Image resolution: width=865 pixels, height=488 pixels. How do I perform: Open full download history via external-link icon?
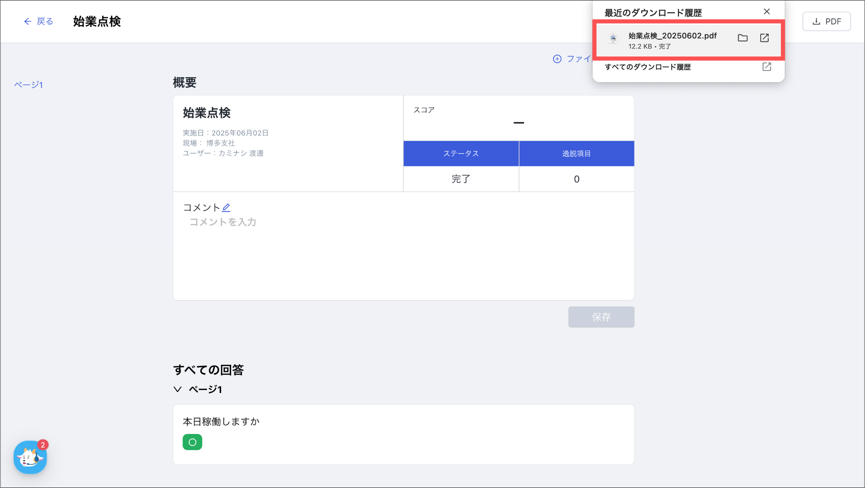pos(767,67)
